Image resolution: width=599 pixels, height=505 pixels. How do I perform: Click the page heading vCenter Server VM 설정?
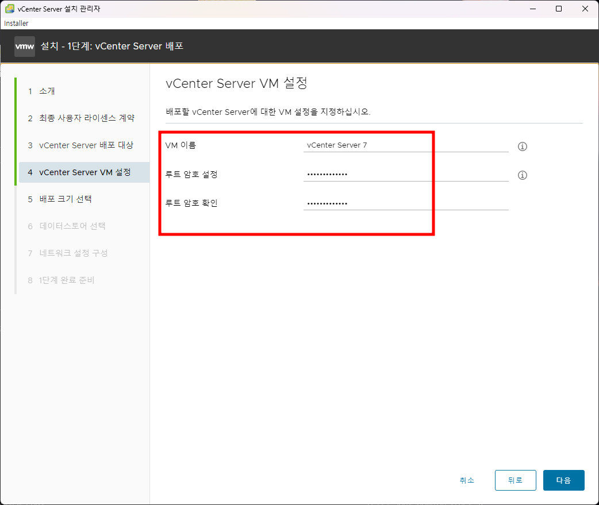pyautogui.click(x=236, y=83)
